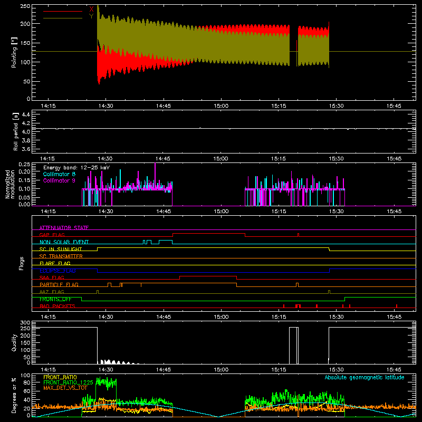Click the red X legend line
The height and width of the screenshot is (422, 422).
pyautogui.click(x=63, y=11)
